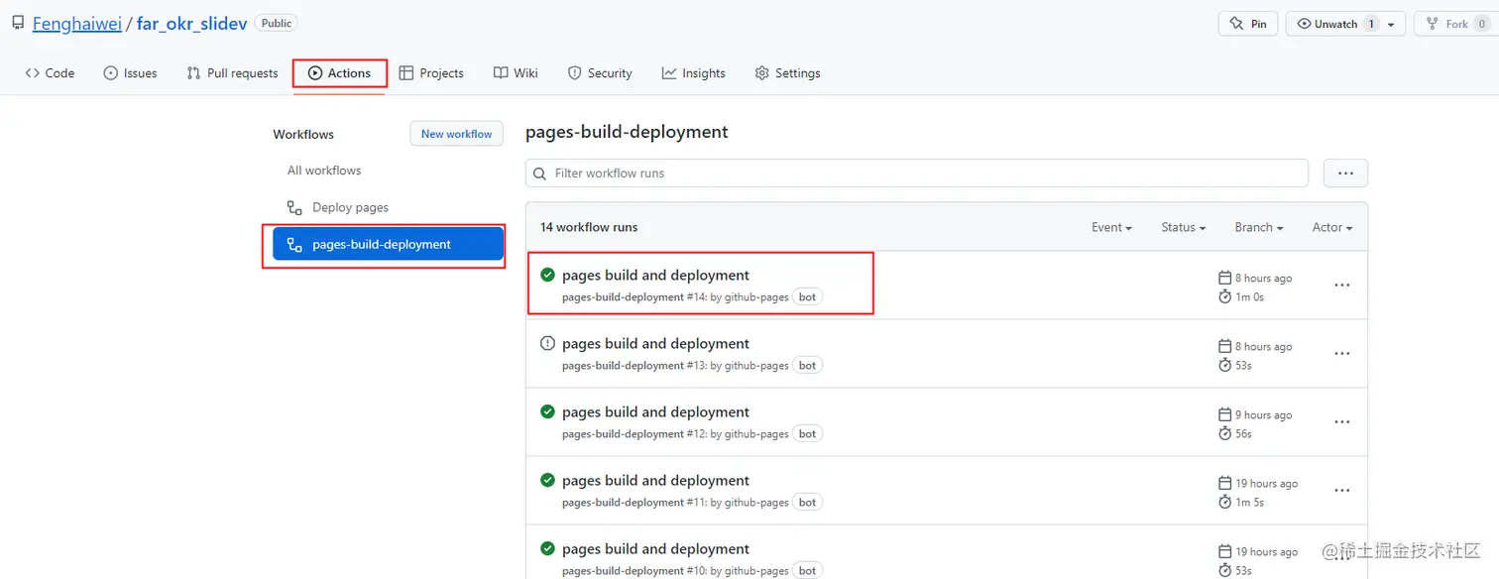The image size is (1499, 579).
Task: Click the Public visibility badge
Action: tap(276, 23)
